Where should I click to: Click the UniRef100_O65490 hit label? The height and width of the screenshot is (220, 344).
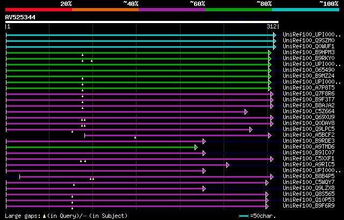309,70
